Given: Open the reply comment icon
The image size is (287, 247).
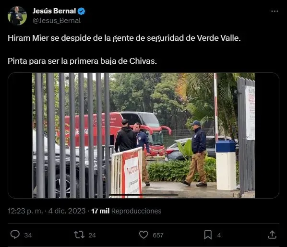Looking at the screenshot, I should click(15, 235).
